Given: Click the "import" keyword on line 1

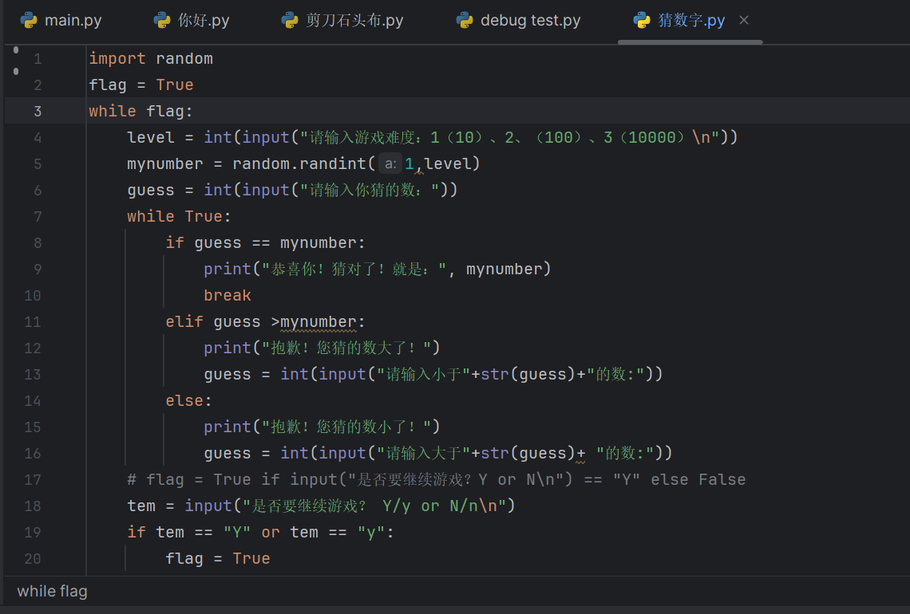Looking at the screenshot, I should coord(117,58).
